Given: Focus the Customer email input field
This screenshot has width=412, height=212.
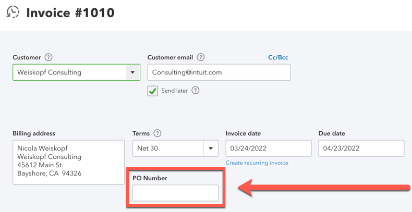Looking at the screenshot, I should pyautogui.click(x=219, y=72).
